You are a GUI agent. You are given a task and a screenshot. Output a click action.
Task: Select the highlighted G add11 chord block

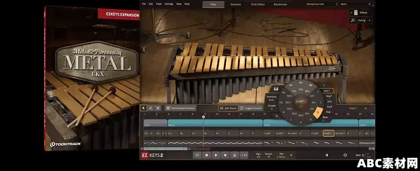click(x=328, y=134)
